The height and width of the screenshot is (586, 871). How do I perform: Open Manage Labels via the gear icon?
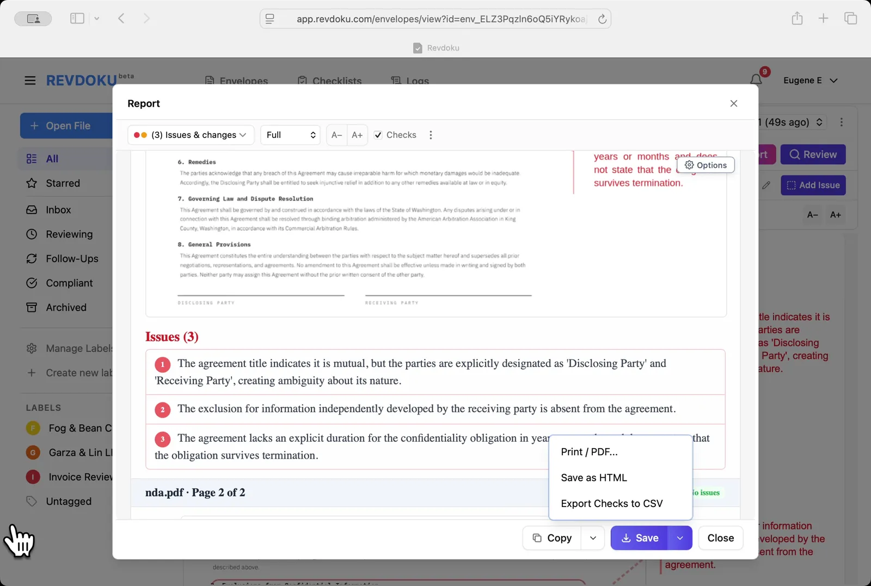(x=31, y=348)
